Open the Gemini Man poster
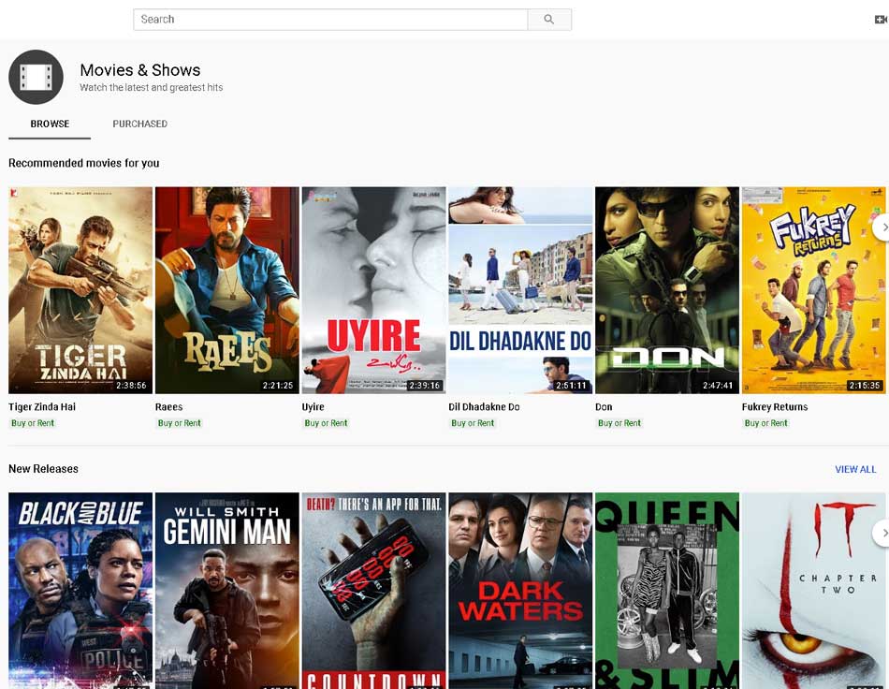This screenshot has width=889, height=689. click(226, 591)
